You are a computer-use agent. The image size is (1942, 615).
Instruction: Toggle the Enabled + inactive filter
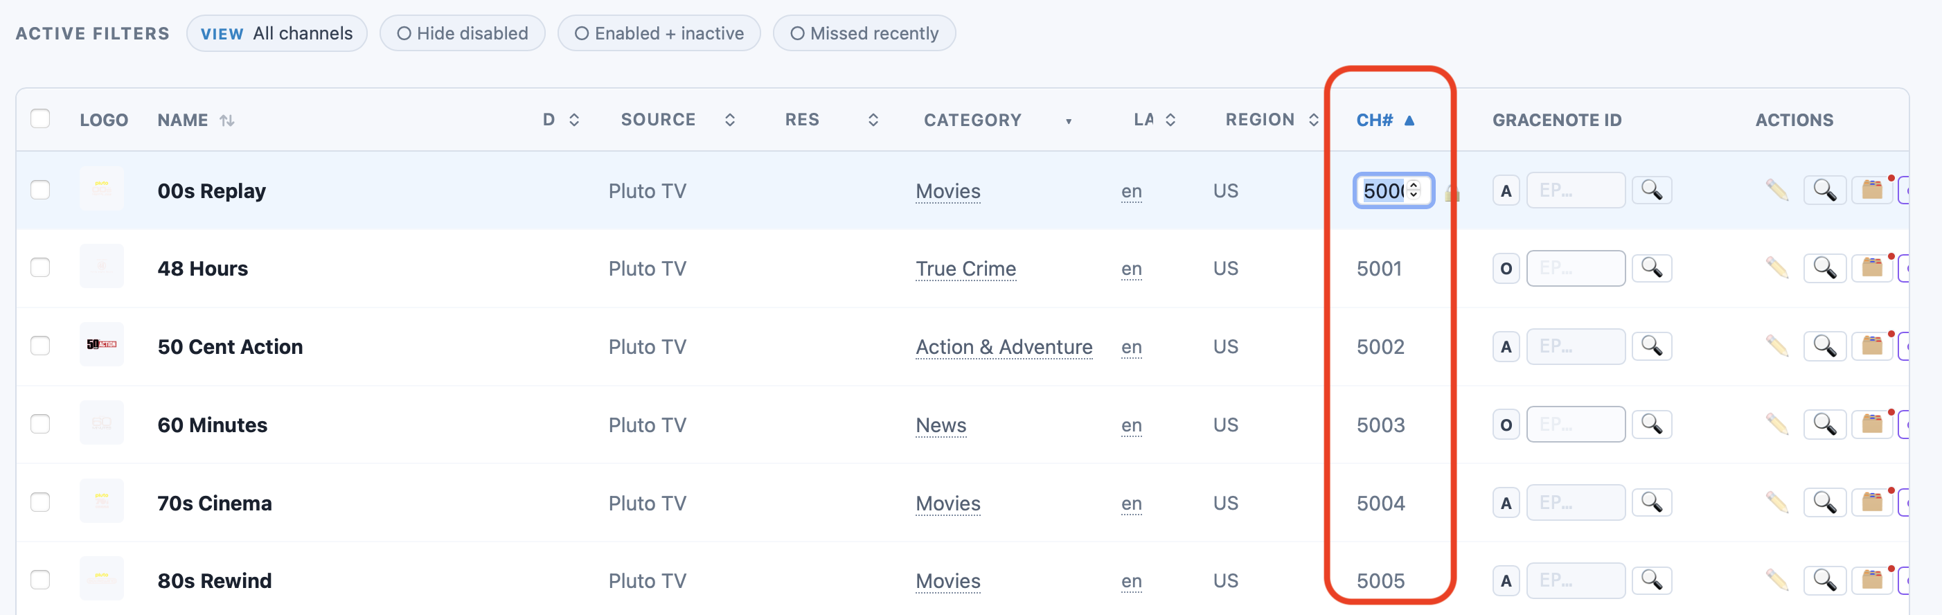659,33
